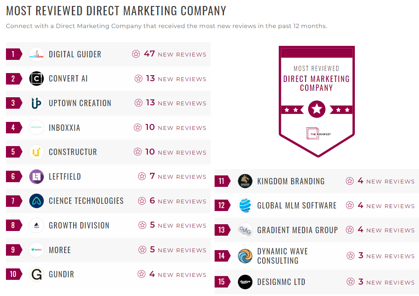Image resolution: width=419 pixels, height=296 pixels.
Task: Open the Gundir G logo
Action: pos(37,274)
